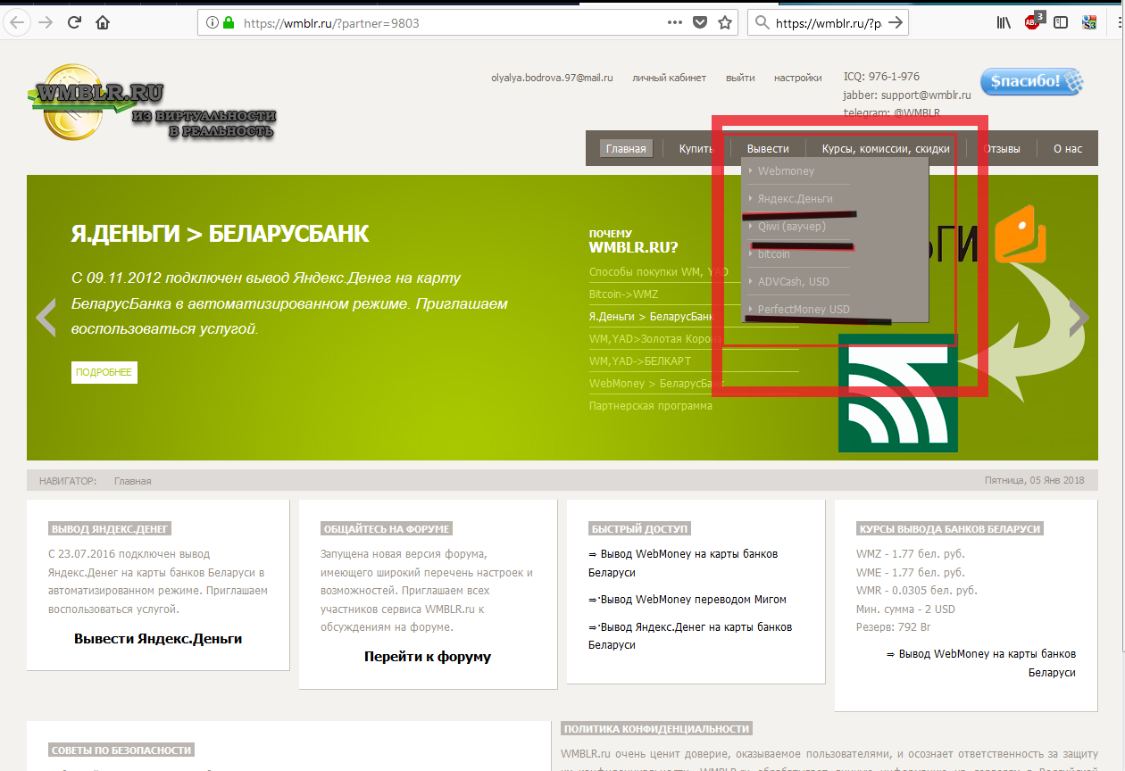This screenshot has height=771, width=1125.
Task: Reload the page in the browser
Action: [x=75, y=23]
